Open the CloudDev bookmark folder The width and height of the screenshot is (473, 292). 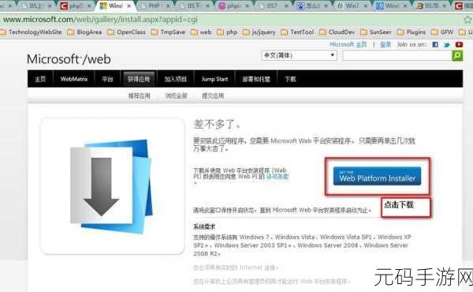337,32
